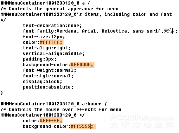Image resolution: width=179 pixels, height=133 pixels.
Task: Click the font-weight:normal declaration
Action: pos(50,70)
